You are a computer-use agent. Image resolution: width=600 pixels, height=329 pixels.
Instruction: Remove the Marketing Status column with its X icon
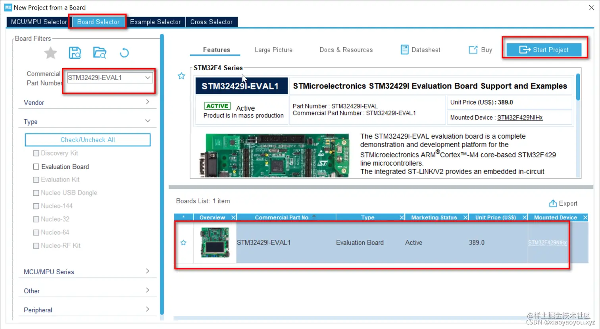[x=465, y=217]
